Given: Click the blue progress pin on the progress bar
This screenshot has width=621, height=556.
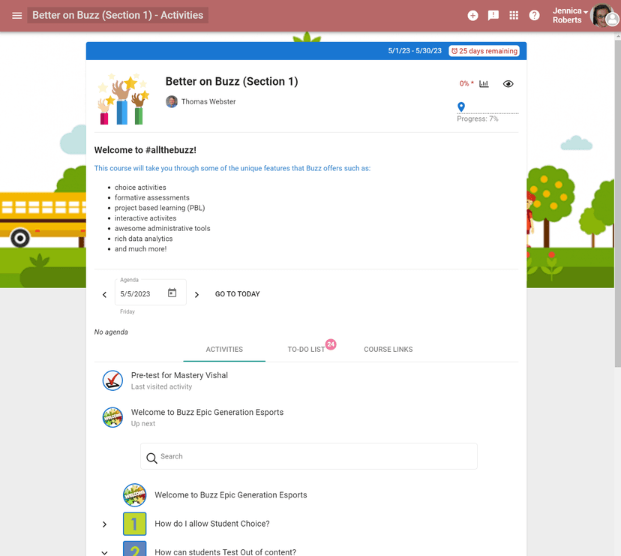Looking at the screenshot, I should tap(462, 107).
